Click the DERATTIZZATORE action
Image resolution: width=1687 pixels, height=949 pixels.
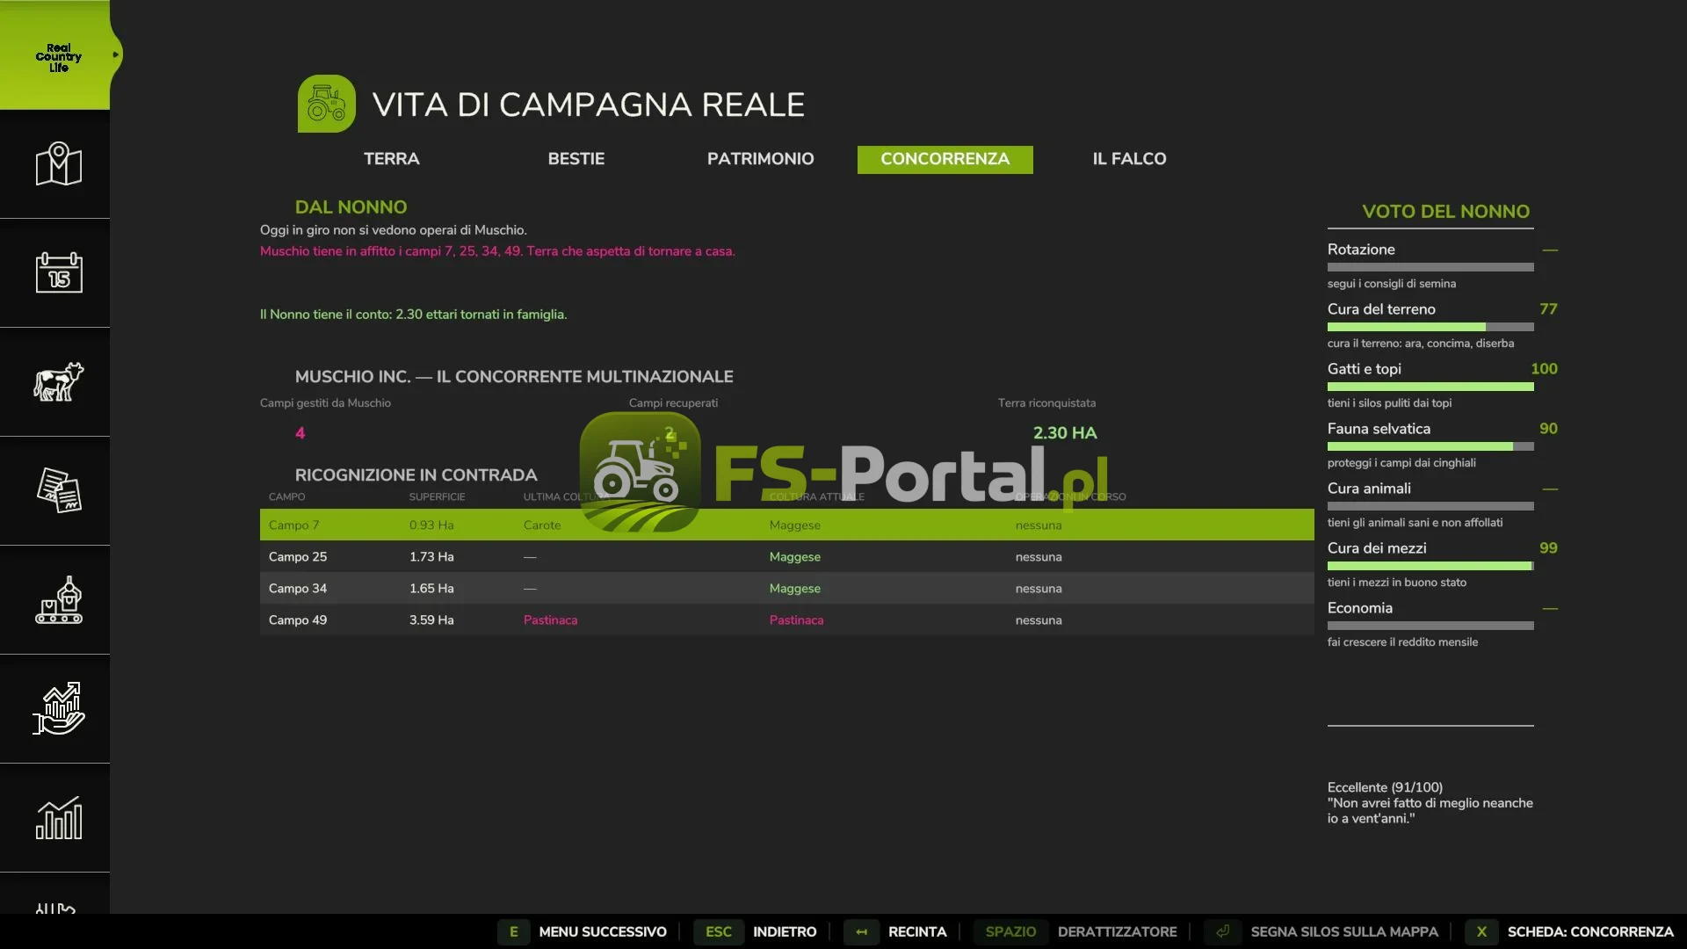point(1117,931)
